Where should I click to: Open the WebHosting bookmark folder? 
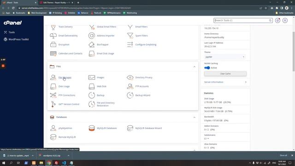130,13
